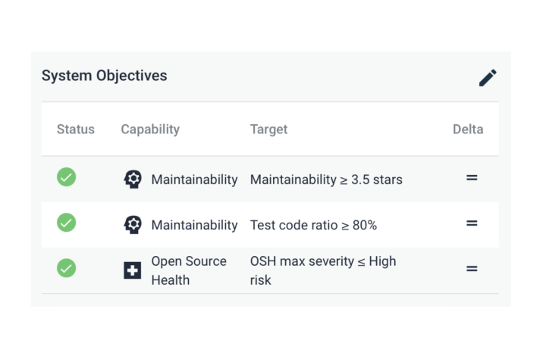Screen dimensions: 543x359
Task: Select the Maintainability label in the first row
Action: [194, 179]
